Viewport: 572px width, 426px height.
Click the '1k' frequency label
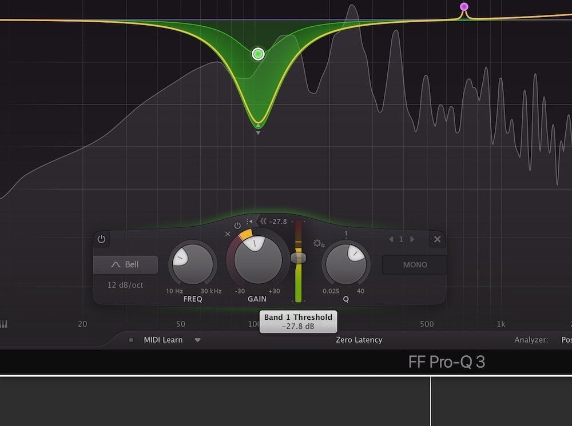pyautogui.click(x=501, y=324)
